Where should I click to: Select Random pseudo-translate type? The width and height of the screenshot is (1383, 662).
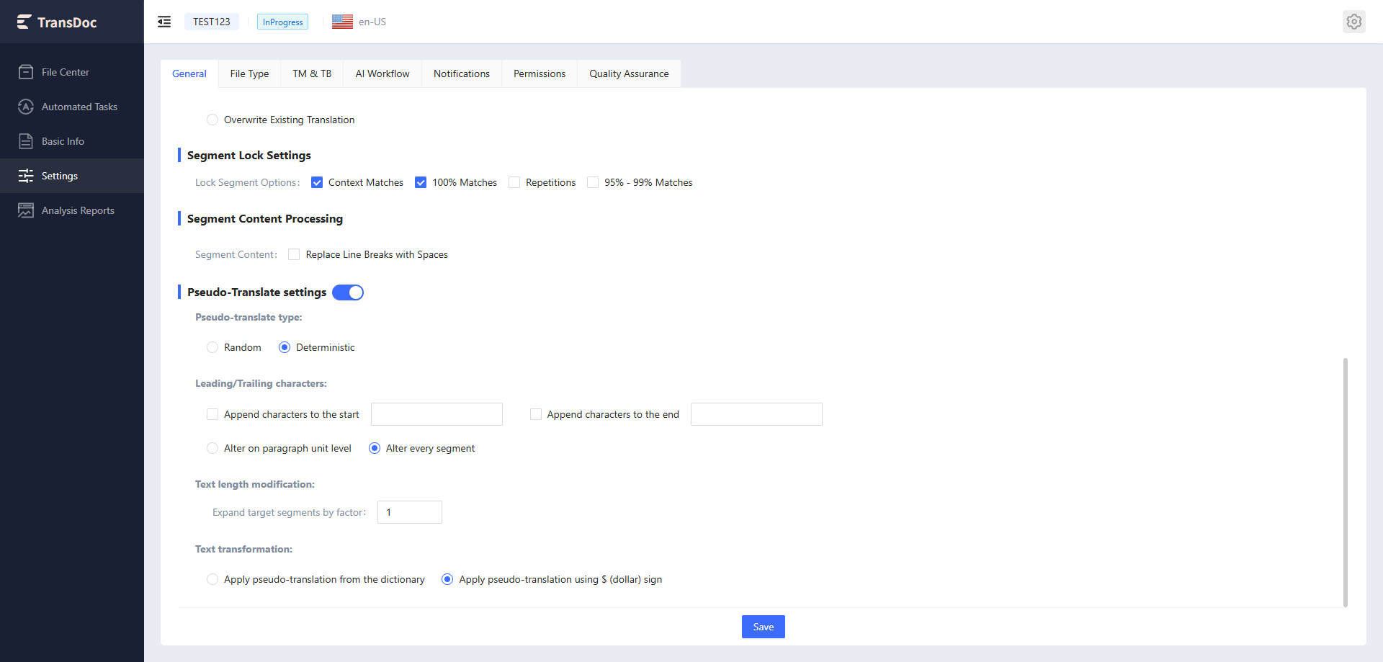(212, 347)
